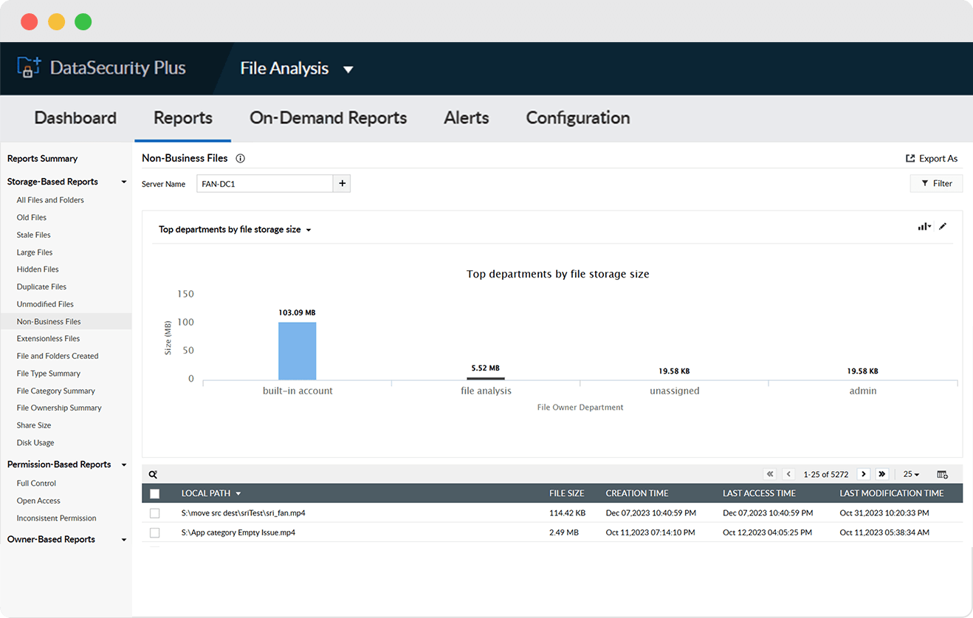This screenshot has width=973, height=618.
Task: Go to the next results page
Action: pyautogui.click(x=863, y=474)
